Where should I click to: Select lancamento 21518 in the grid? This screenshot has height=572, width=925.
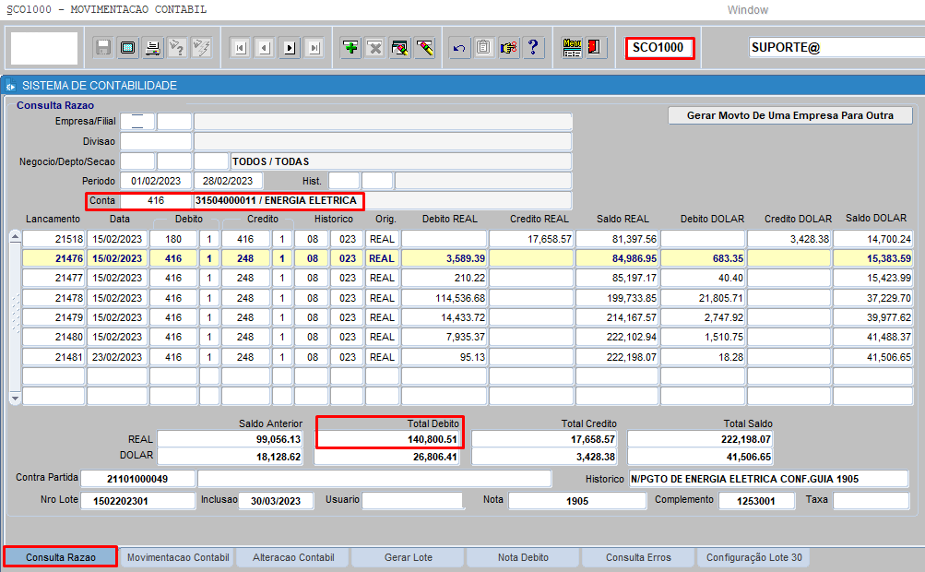click(53, 239)
